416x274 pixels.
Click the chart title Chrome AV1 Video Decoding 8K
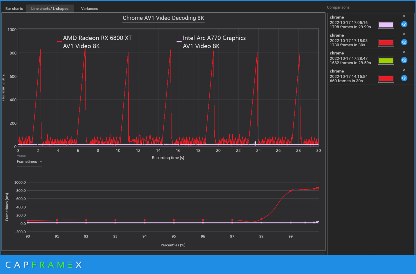tap(163, 18)
